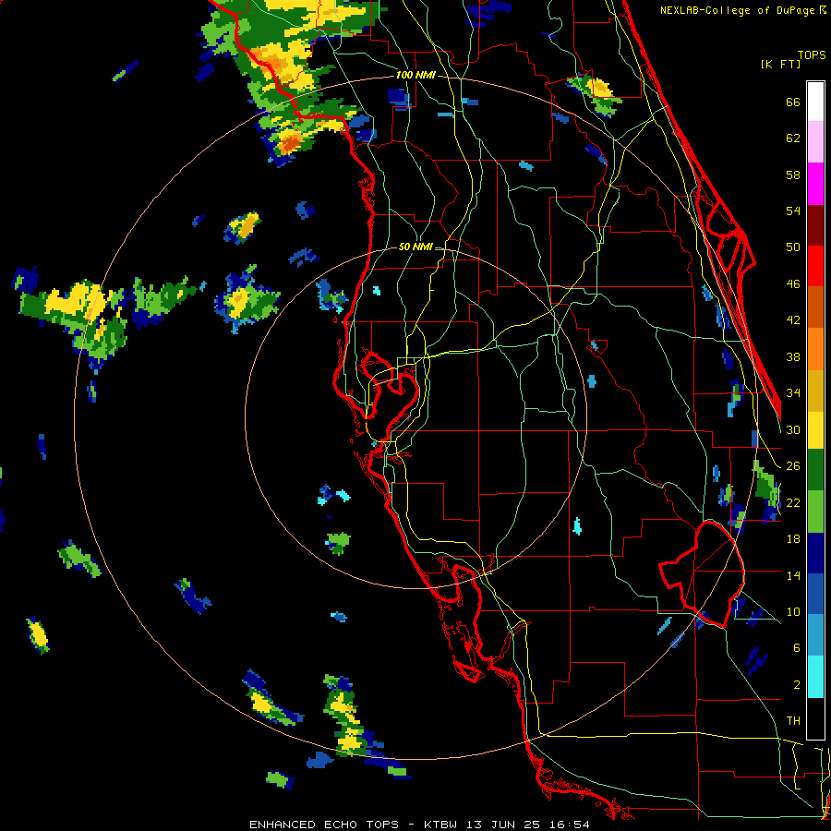Click the 100 NMI range ring label
This screenshot has width=831, height=831.
point(415,76)
